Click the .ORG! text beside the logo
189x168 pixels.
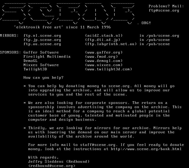tap(144, 23)
